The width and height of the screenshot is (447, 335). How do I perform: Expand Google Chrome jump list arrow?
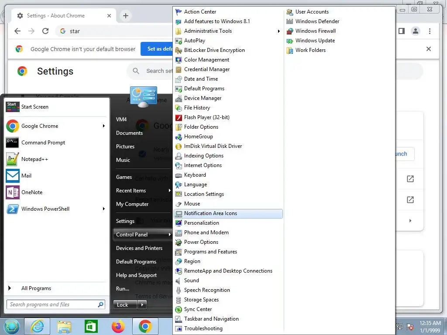point(104,126)
